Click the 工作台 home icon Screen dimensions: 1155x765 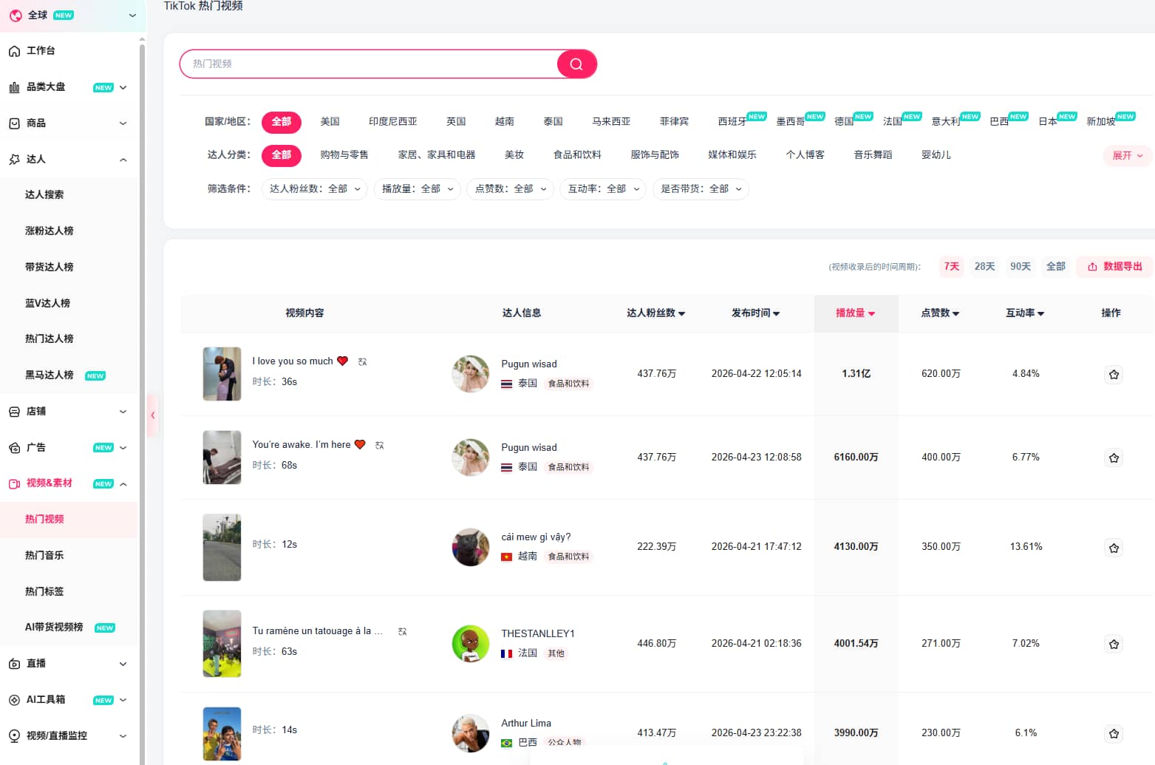(14, 51)
